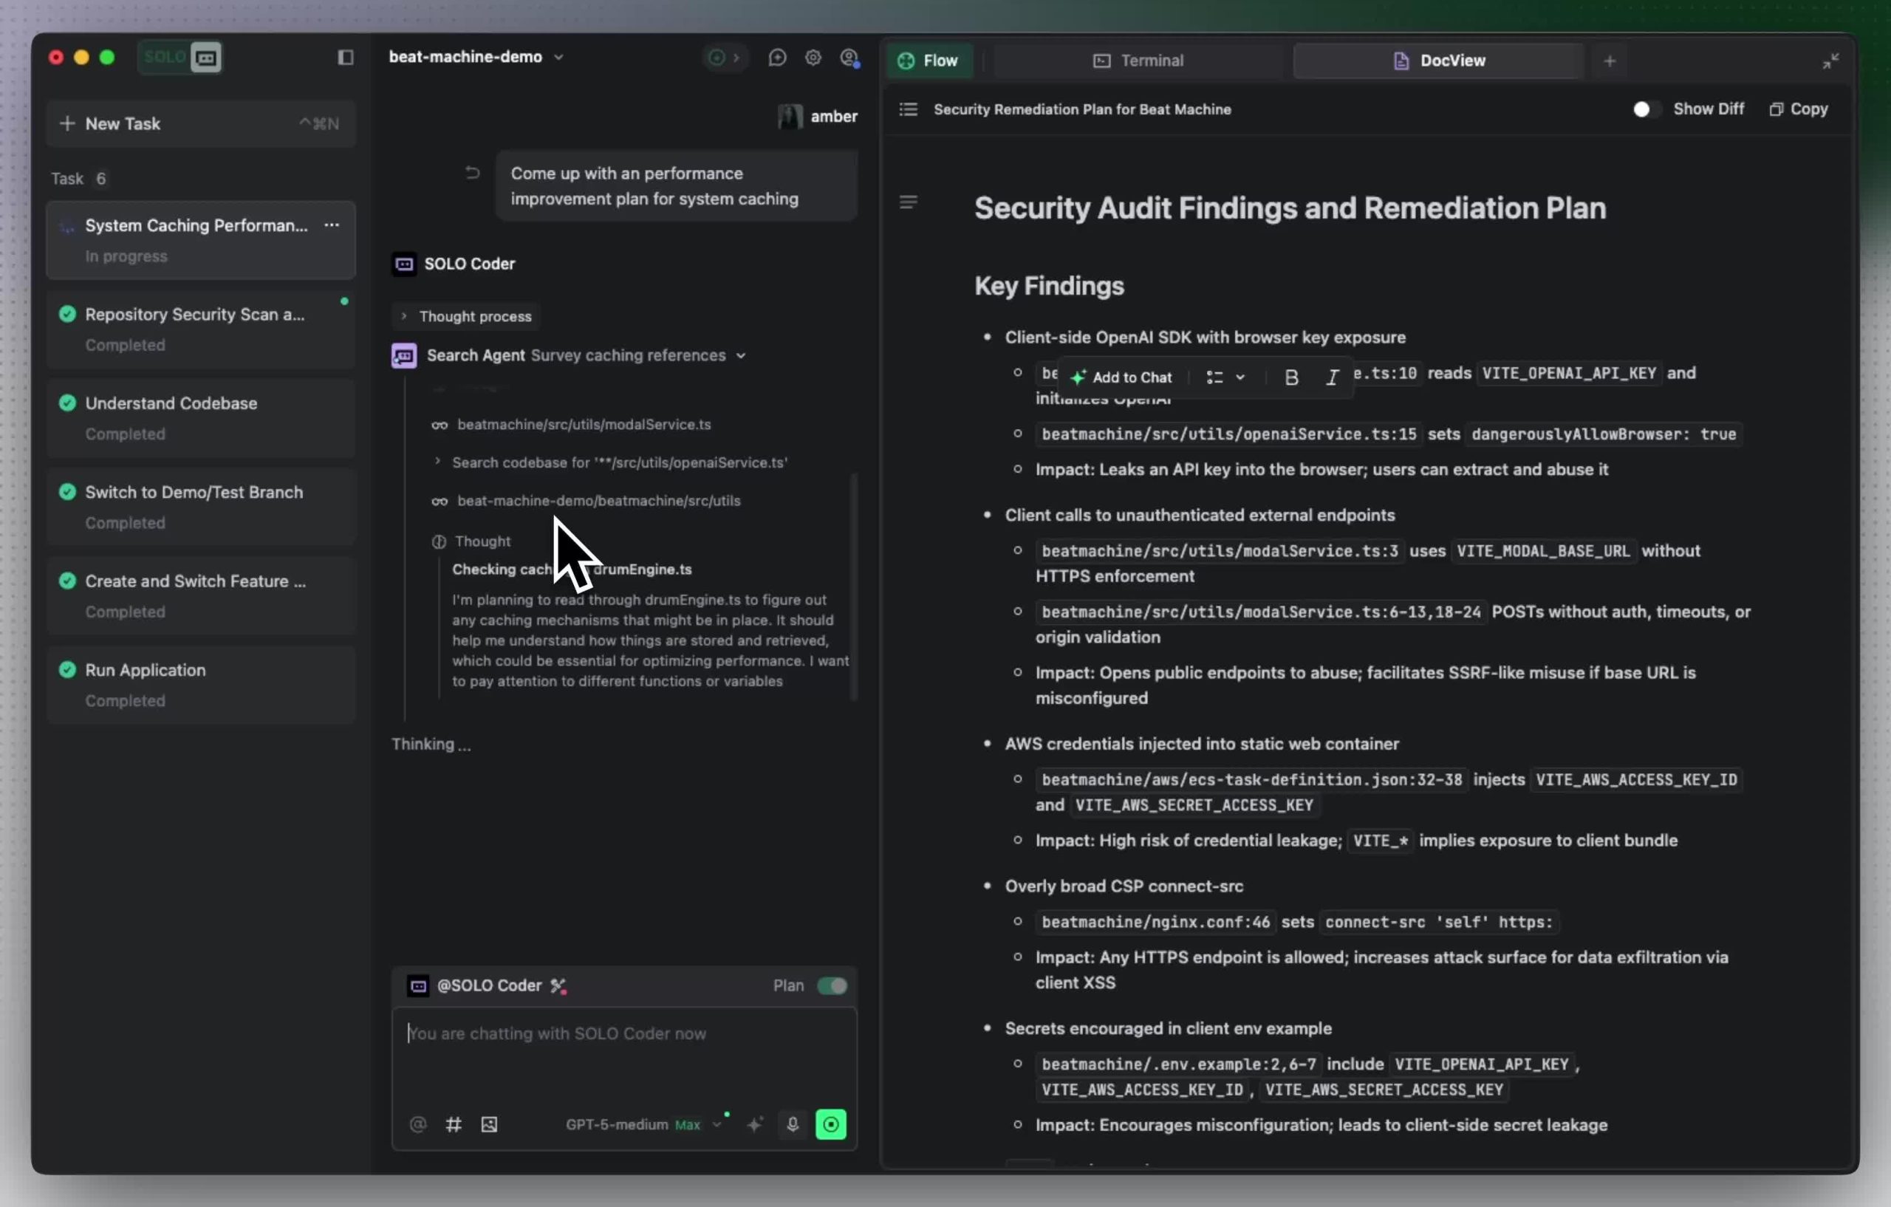1891x1207 pixels.
Task: Click the hashtag context icon
Action: [x=453, y=1124]
